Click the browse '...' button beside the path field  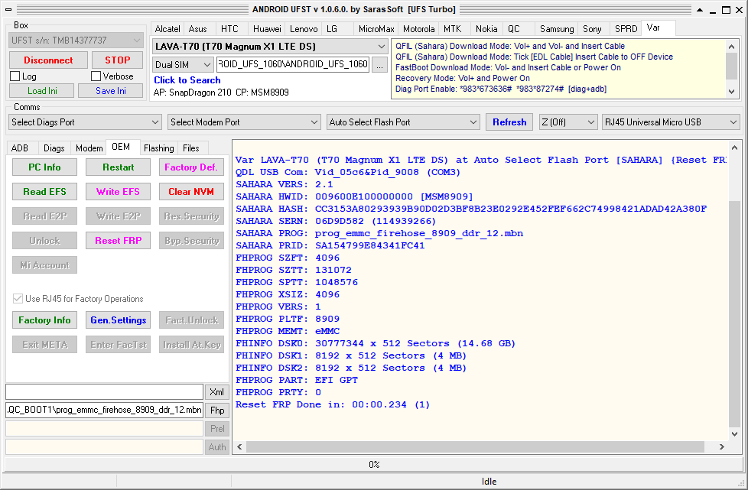coord(379,65)
